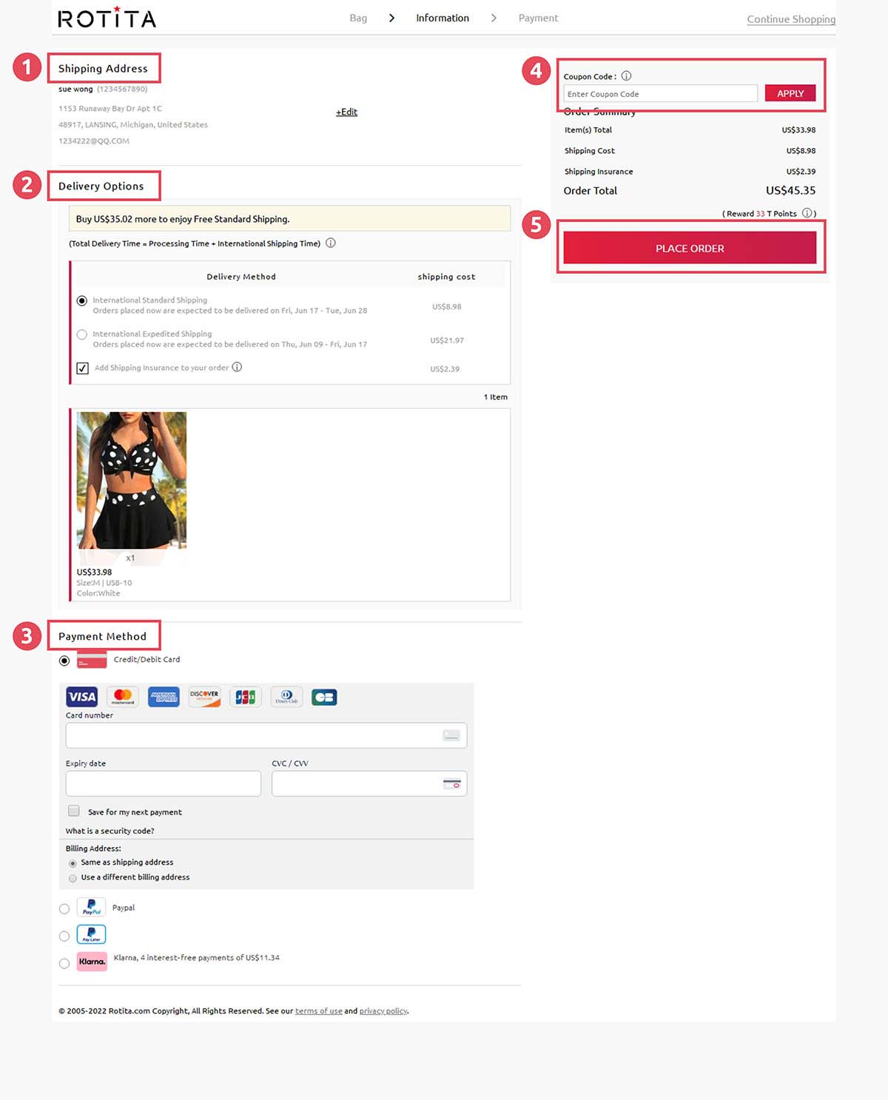Open the privacy policy link
Screen dimensions: 888x1100
click(x=383, y=1011)
